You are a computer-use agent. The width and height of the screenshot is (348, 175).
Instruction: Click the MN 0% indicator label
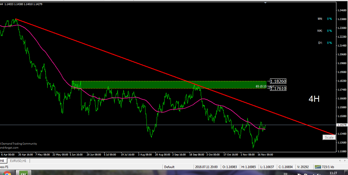coord(325,19)
